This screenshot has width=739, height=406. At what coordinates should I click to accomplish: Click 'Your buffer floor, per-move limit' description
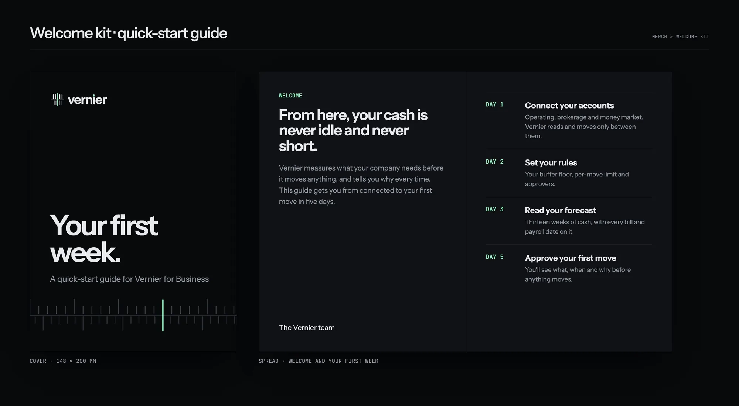point(577,179)
